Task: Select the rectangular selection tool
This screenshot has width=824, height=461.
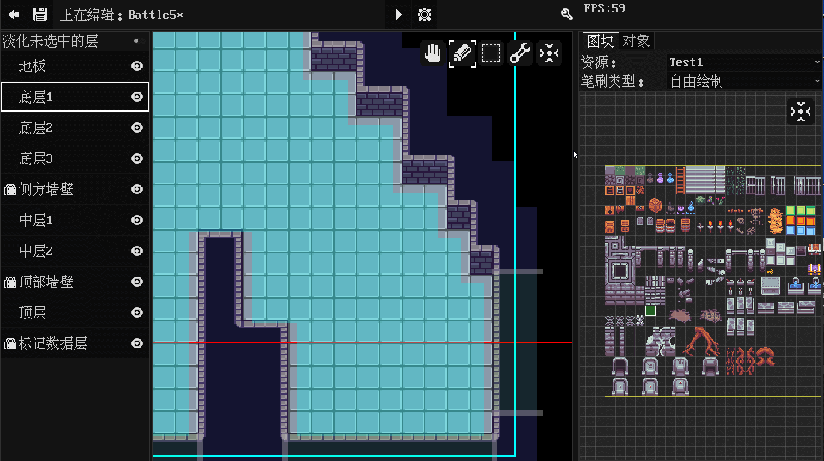Action: pyautogui.click(x=491, y=53)
